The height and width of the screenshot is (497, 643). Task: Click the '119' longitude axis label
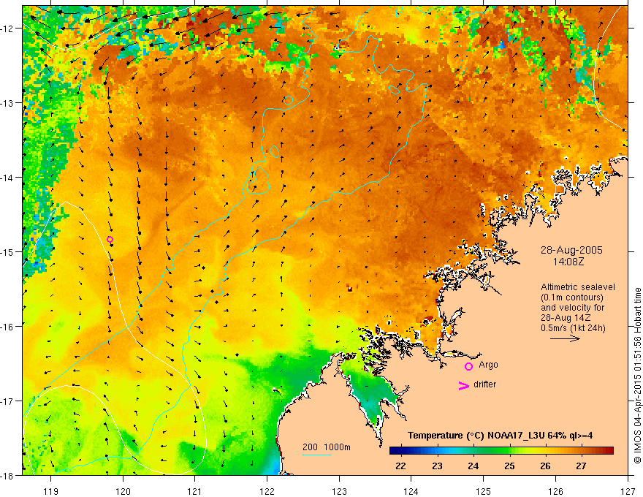(51, 491)
